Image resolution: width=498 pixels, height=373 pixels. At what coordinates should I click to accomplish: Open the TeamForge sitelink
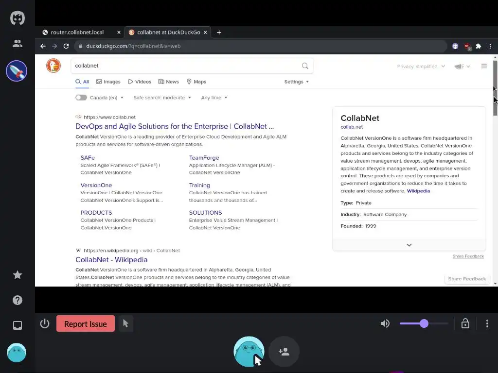click(204, 158)
